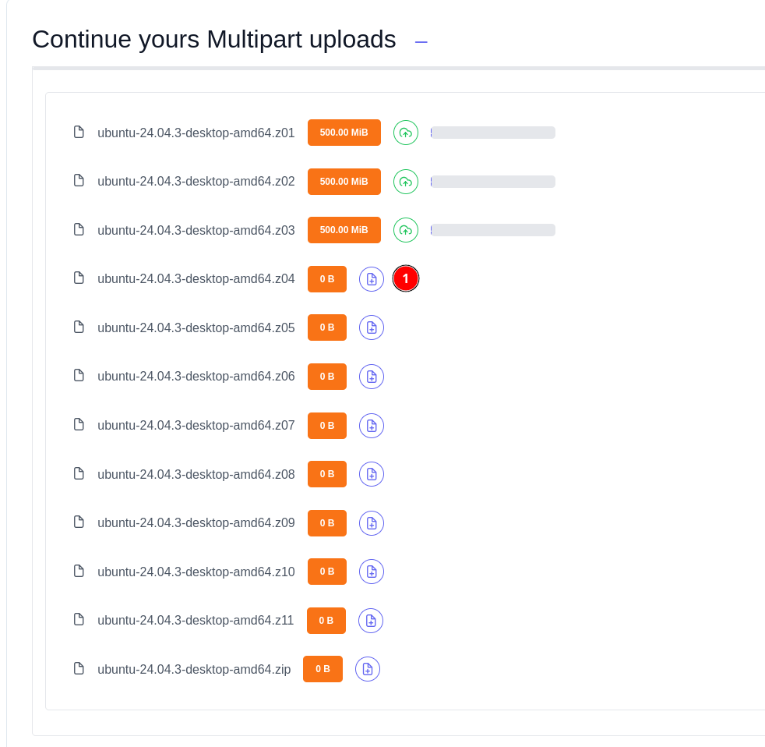
Task: Attach file for z08 part
Action: click(x=372, y=474)
